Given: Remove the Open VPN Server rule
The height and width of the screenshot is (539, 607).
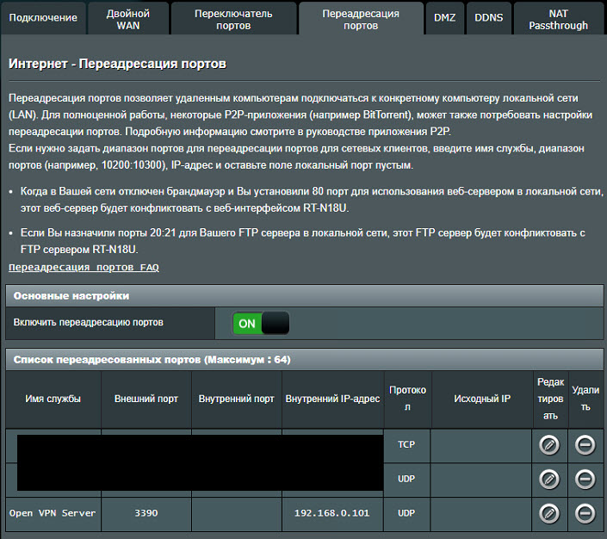Looking at the screenshot, I should (x=585, y=513).
